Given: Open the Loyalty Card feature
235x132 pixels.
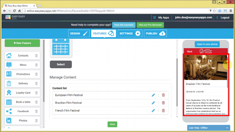Looking at the screenshot, I should [22, 93].
